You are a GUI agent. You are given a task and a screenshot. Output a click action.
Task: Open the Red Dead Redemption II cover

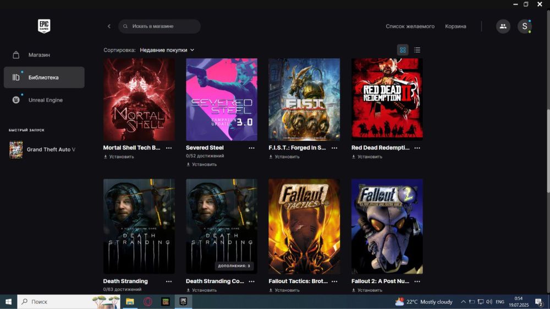click(x=387, y=99)
